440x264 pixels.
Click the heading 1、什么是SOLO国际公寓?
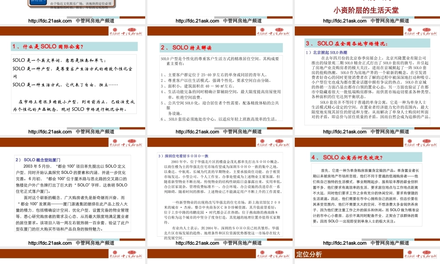[x=48, y=47]
